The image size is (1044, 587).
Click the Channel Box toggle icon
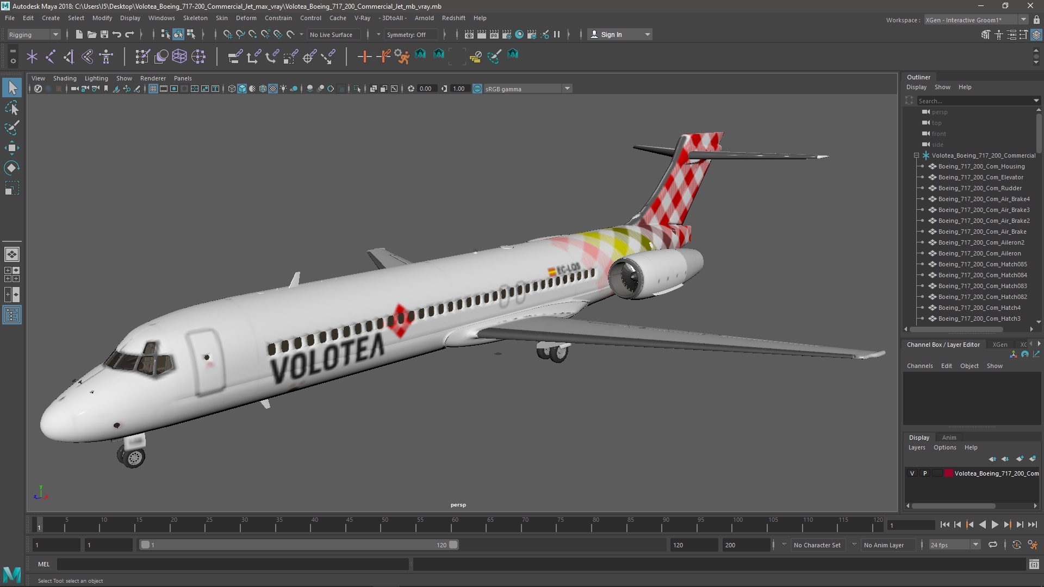pos(1036,35)
